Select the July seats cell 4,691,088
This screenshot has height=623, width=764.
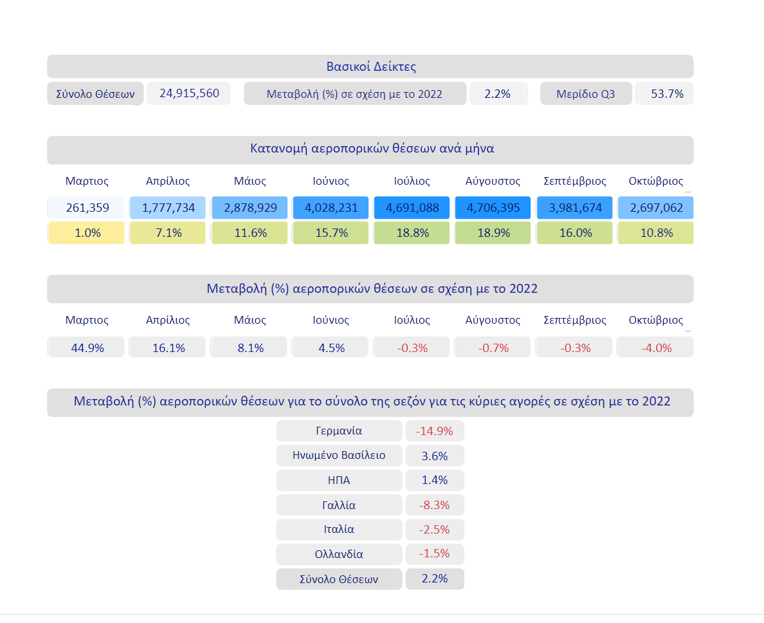412,208
